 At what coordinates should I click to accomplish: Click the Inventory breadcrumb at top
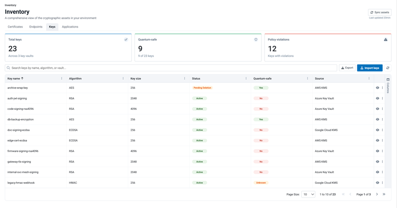click(x=11, y=5)
